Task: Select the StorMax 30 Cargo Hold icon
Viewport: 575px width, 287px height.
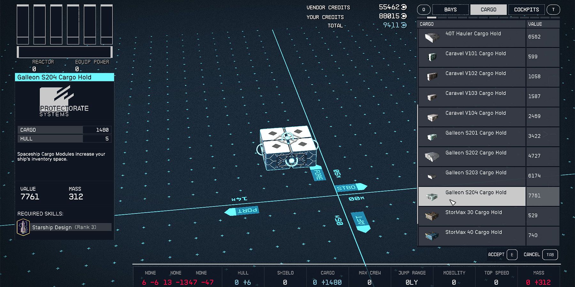Action: [432, 216]
